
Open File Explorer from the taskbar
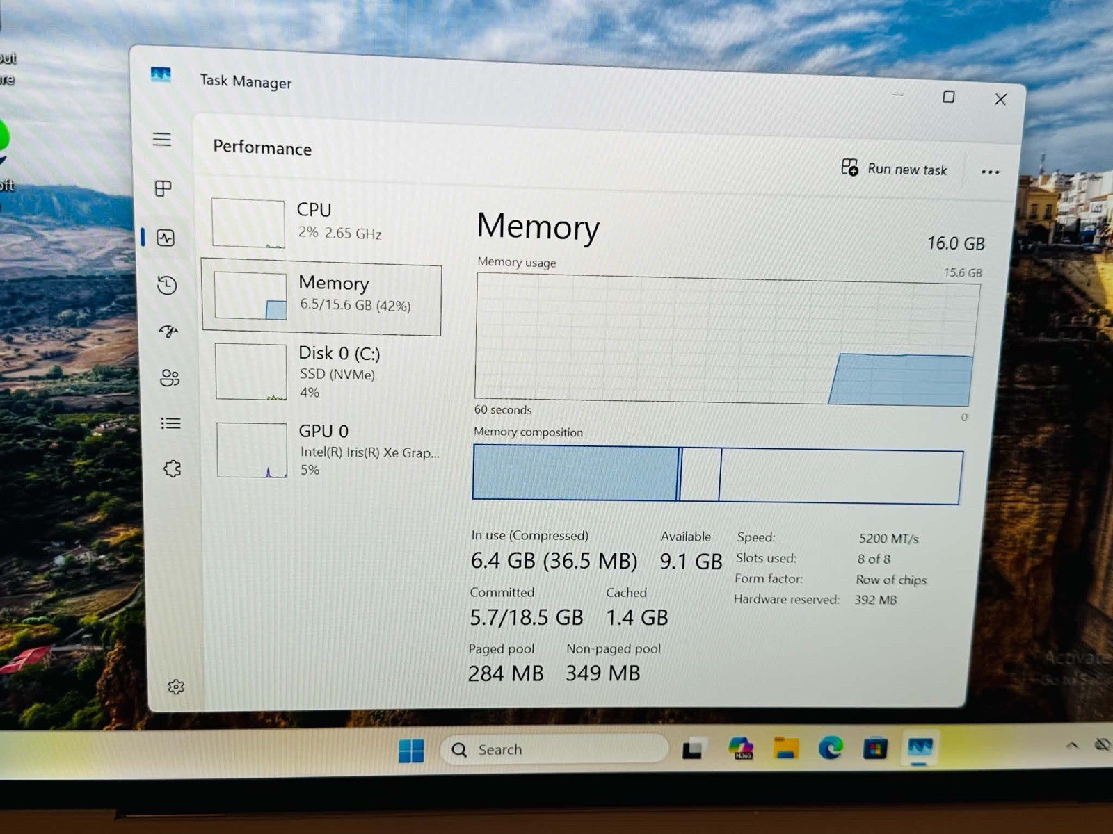pyautogui.click(x=786, y=749)
